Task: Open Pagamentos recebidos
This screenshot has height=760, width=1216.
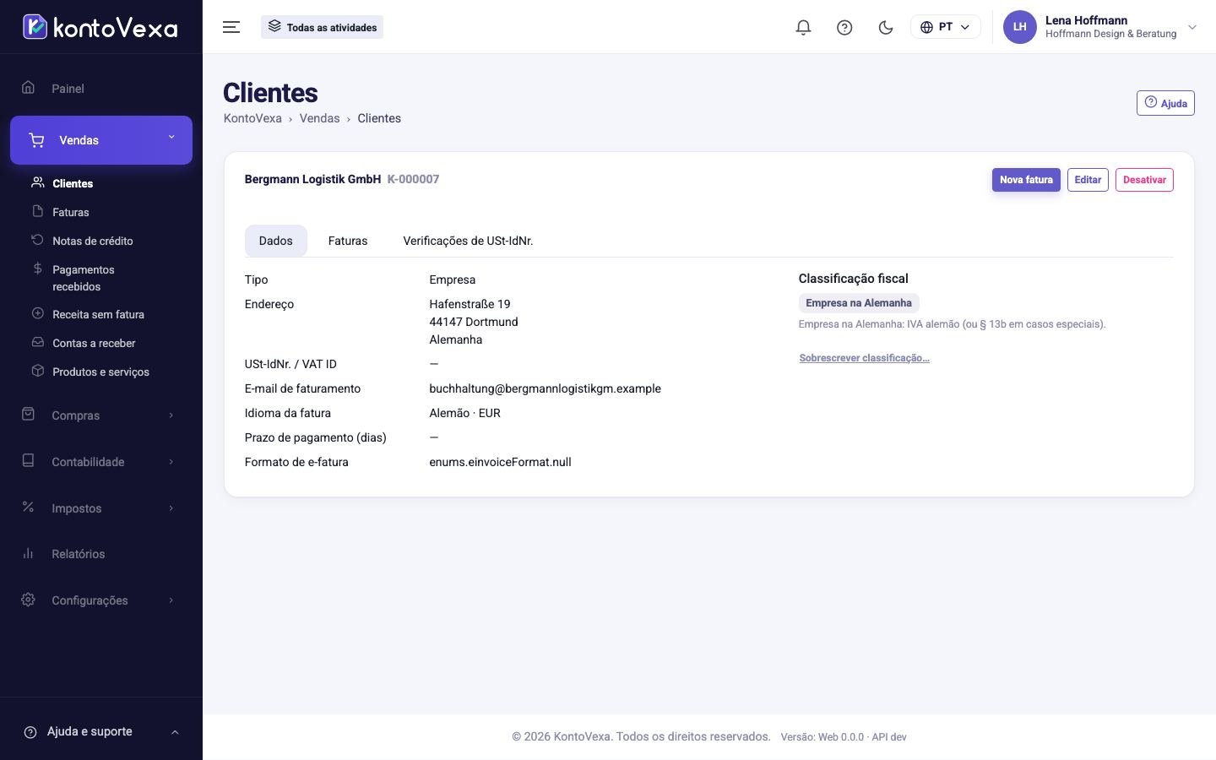Action: 83,278
